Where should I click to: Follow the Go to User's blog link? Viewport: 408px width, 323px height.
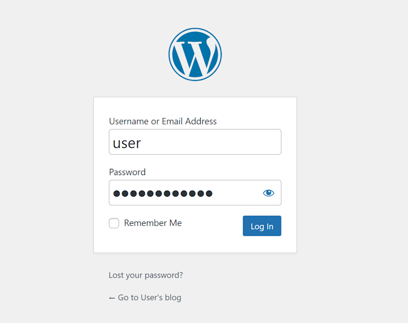point(145,297)
